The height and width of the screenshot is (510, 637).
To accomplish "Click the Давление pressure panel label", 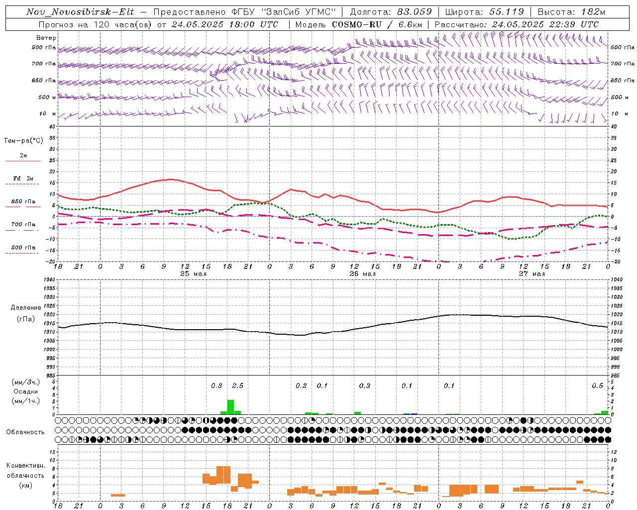I will pos(26,308).
